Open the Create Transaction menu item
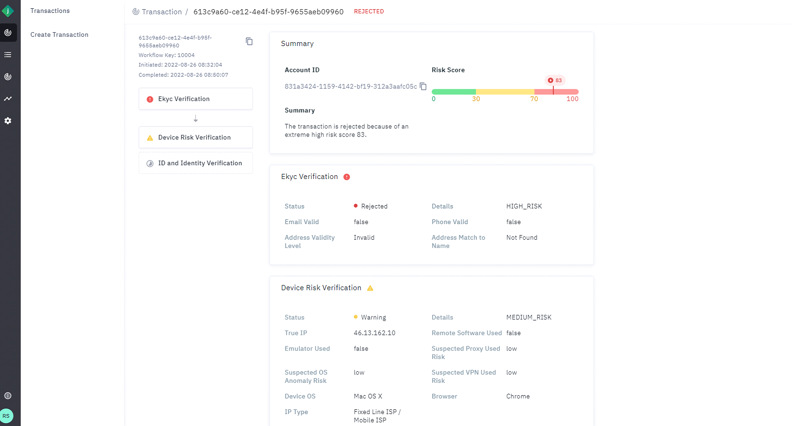Viewport: 792px width, 426px height. click(x=59, y=35)
